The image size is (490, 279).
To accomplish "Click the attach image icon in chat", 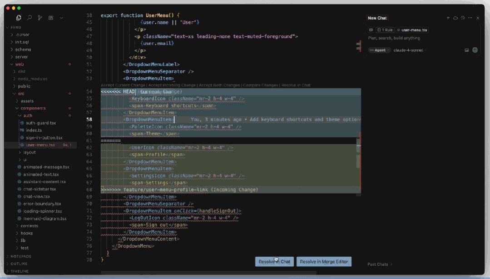I will (x=466, y=50).
